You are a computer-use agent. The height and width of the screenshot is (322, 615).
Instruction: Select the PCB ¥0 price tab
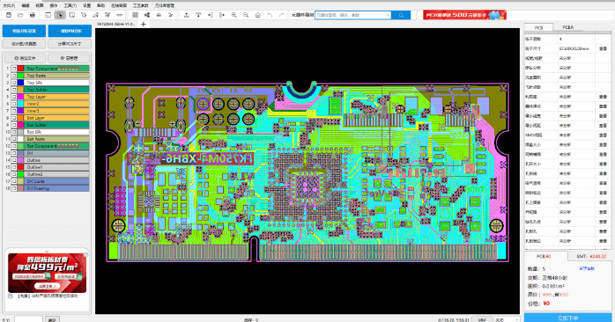coord(545,257)
